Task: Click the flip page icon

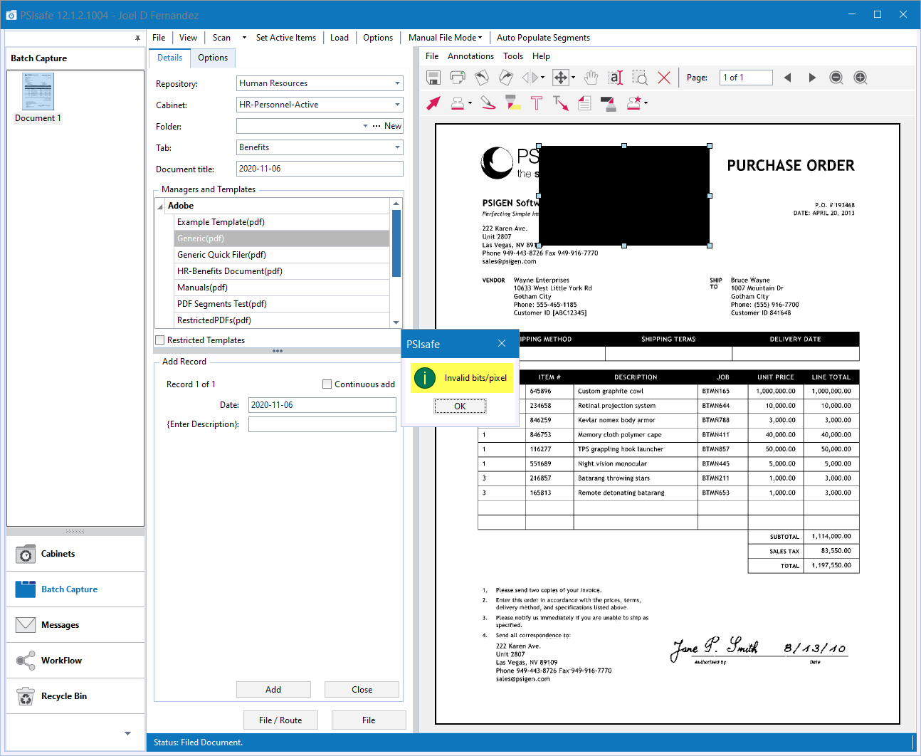Action: [x=530, y=78]
